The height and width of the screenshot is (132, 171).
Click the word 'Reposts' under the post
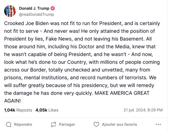click(24, 110)
